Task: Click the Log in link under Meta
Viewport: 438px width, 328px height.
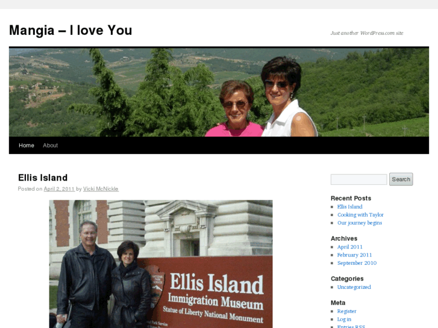Action: (344, 320)
